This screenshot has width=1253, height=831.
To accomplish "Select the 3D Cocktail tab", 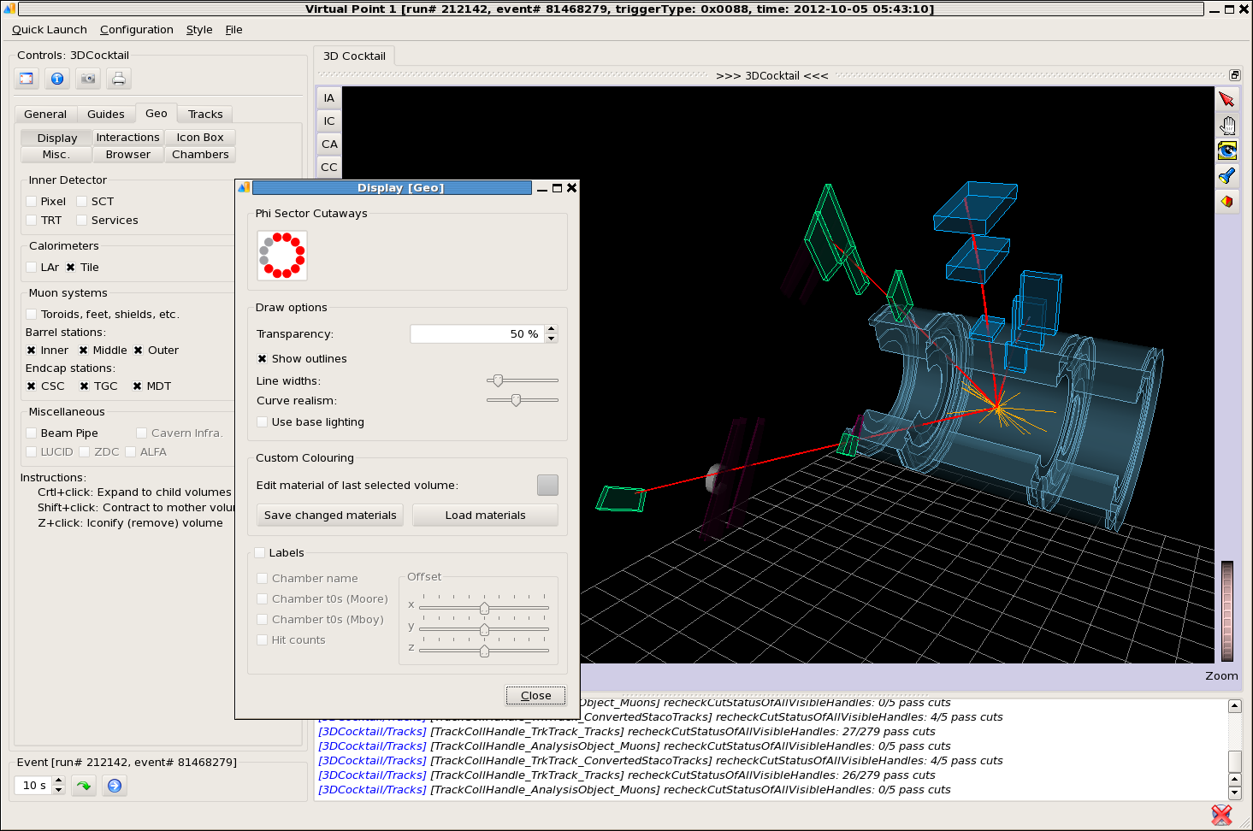I will (x=354, y=56).
